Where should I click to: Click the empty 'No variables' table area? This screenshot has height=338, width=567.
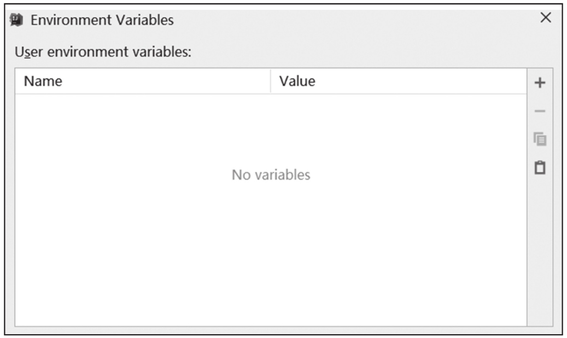click(x=271, y=210)
